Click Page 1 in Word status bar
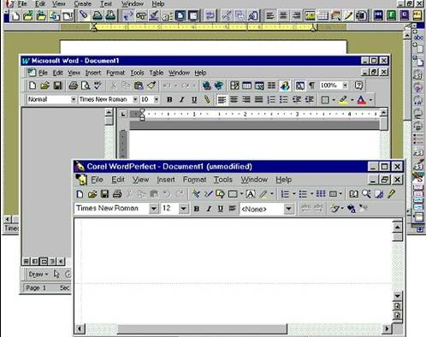 (x=36, y=288)
